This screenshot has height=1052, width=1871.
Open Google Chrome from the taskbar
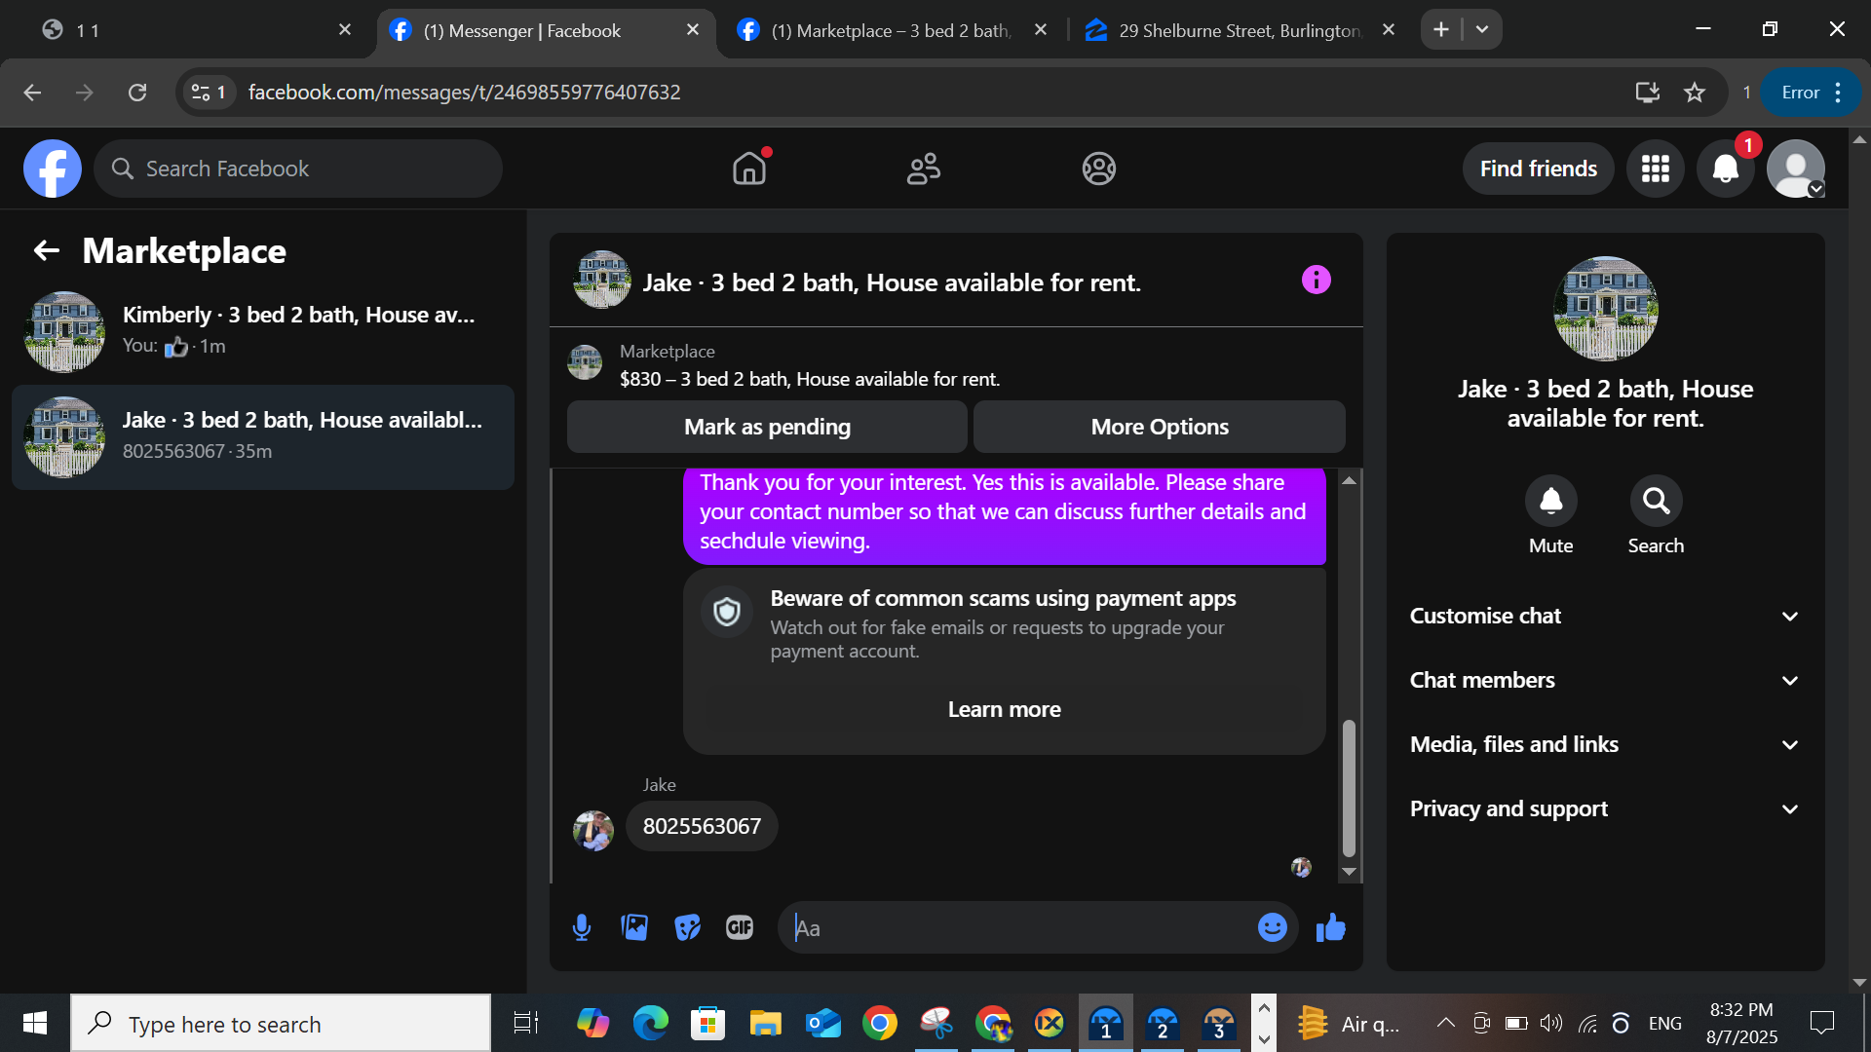(x=880, y=1023)
